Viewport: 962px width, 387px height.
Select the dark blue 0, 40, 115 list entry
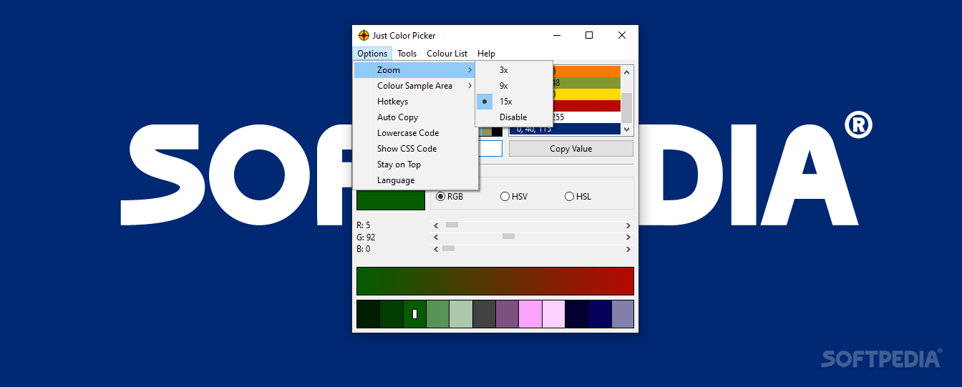click(x=565, y=129)
